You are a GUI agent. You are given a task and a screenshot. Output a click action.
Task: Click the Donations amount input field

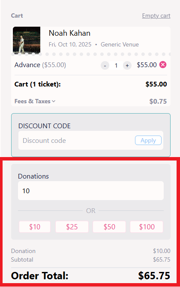click(91, 191)
